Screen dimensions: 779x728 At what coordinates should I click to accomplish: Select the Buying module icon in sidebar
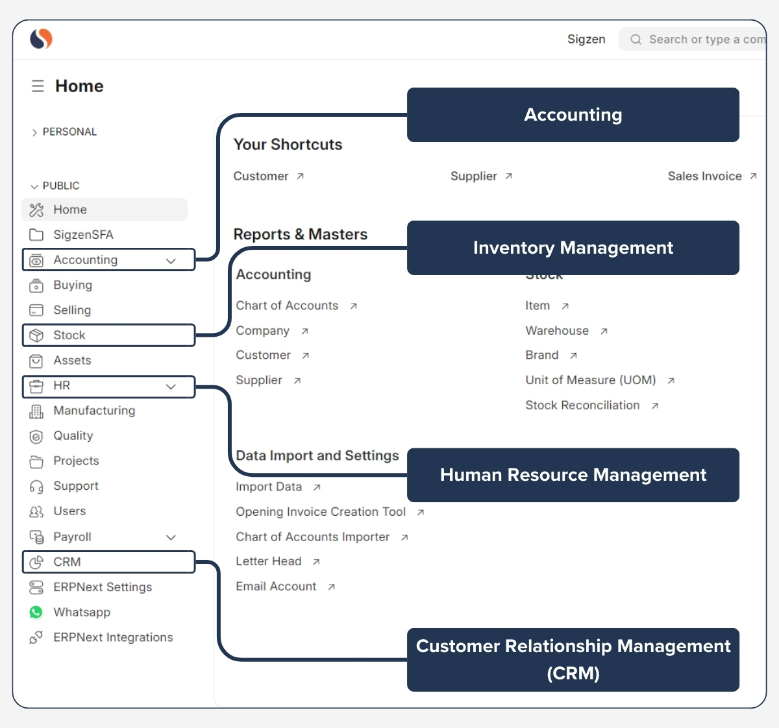click(x=36, y=285)
